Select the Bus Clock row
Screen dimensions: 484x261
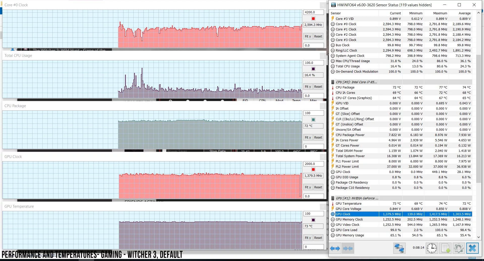pos(401,45)
